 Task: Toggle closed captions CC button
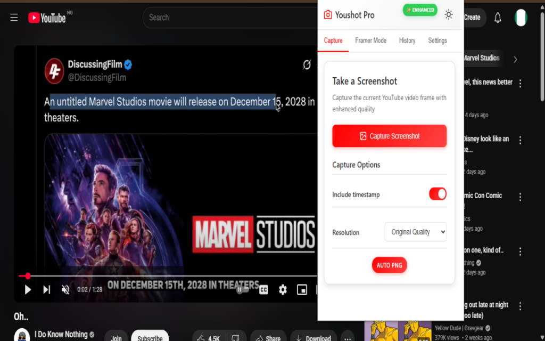[x=264, y=289]
